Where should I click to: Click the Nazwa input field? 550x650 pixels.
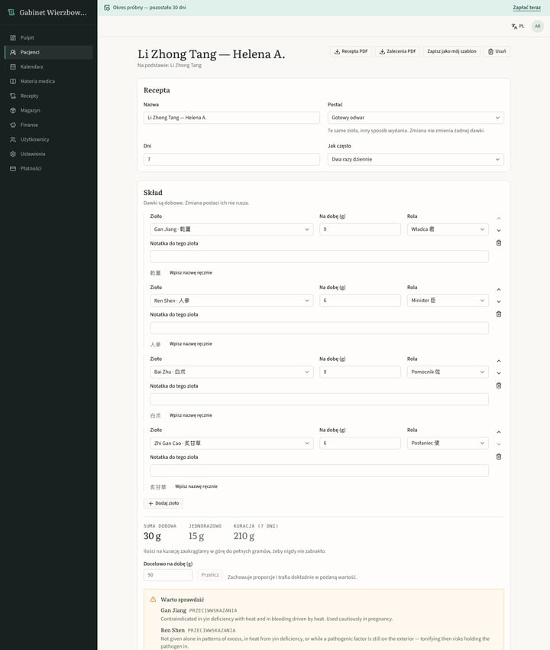pyautogui.click(x=231, y=118)
